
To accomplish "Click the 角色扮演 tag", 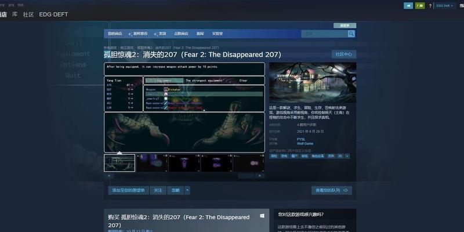I will (317, 156).
